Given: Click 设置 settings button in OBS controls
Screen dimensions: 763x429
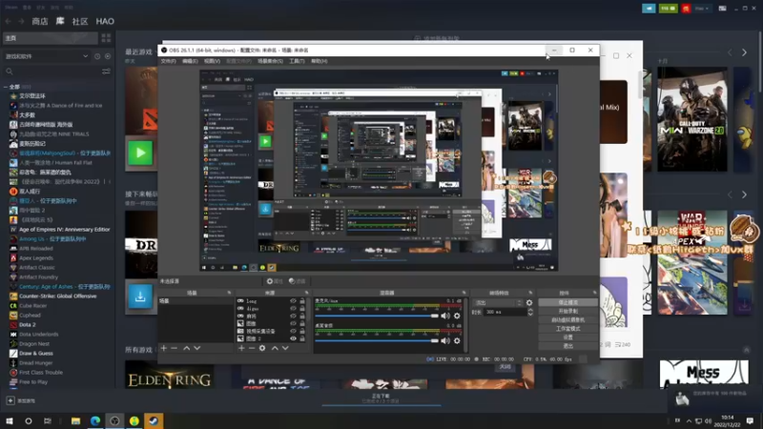Looking at the screenshot, I should coord(567,337).
